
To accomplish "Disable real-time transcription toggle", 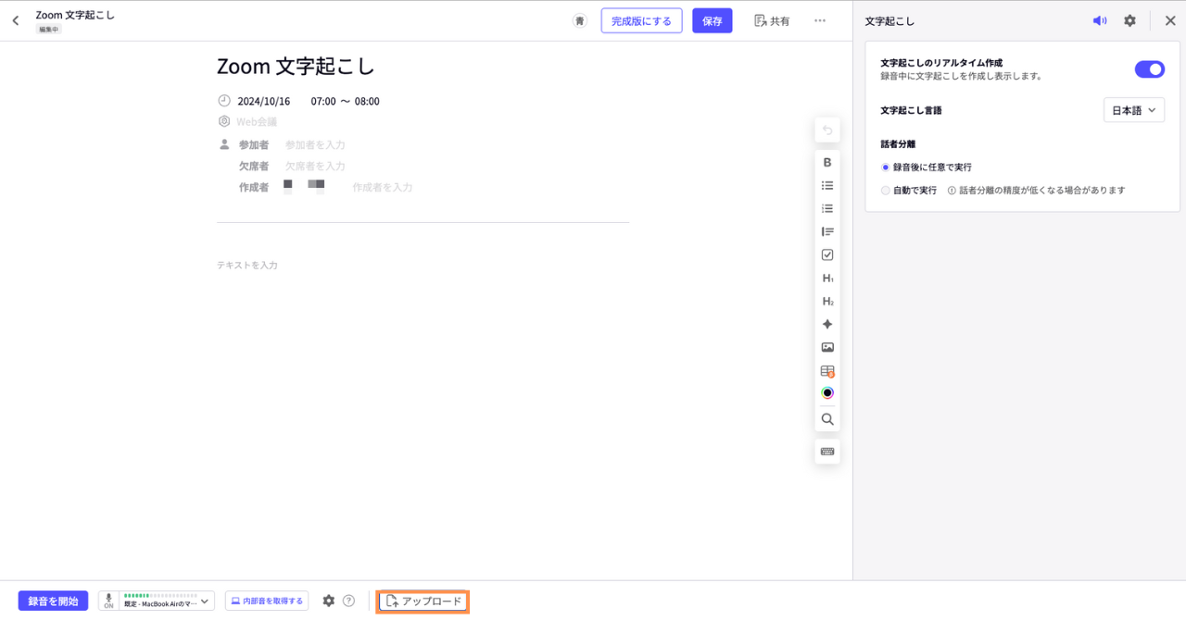I will [x=1149, y=69].
